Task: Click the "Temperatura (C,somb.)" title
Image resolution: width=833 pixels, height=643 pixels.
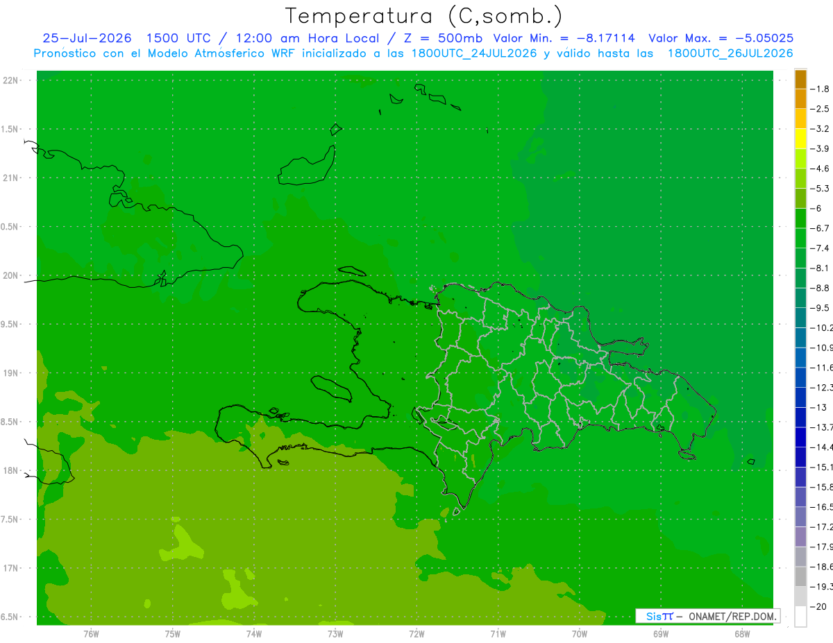Action: point(424,16)
